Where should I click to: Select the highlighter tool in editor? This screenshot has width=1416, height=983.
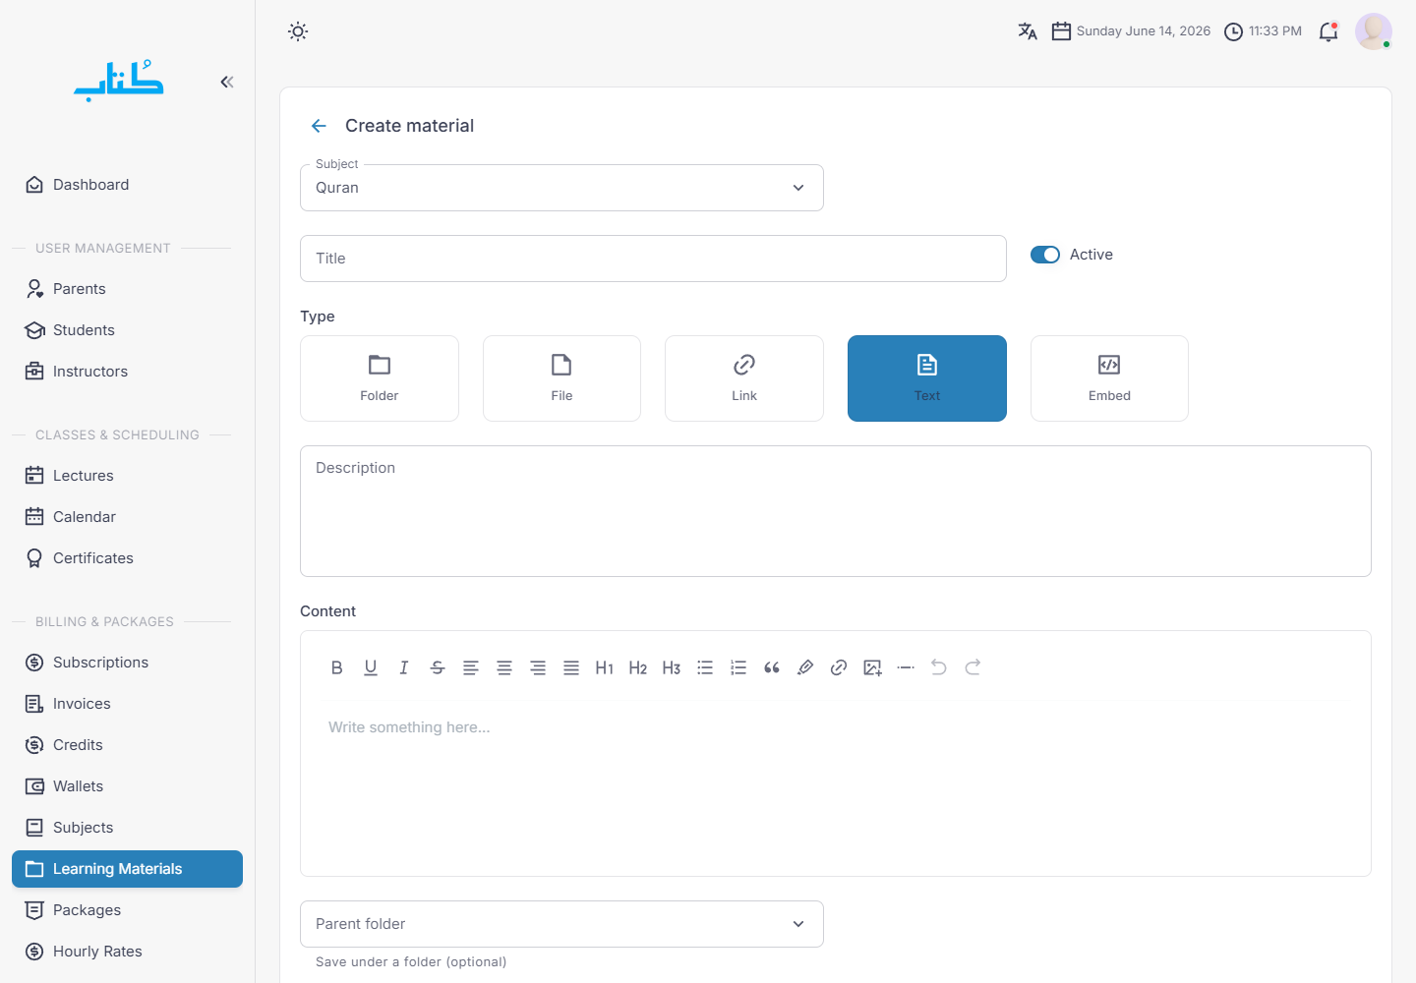coord(805,667)
